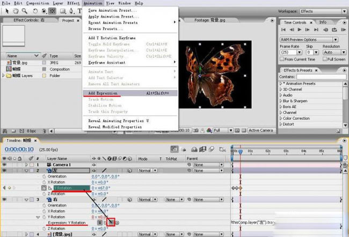Click the current time 0:00:00:10 display
Viewport: 349px width, 237px height.
pyautogui.click(x=19, y=149)
